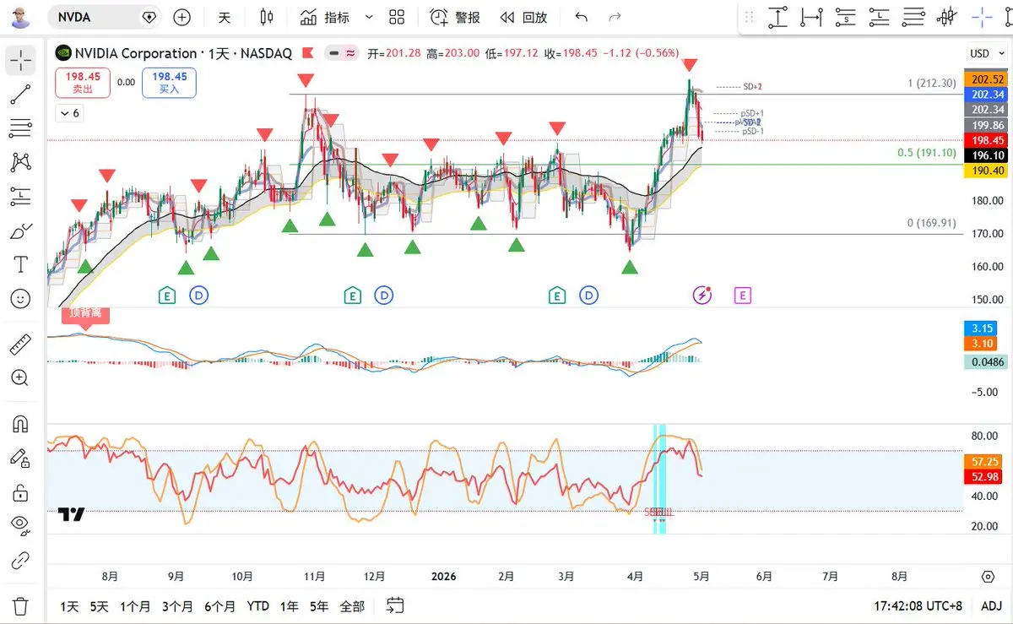
Task: Redo the chart action
Action: (x=615, y=17)
